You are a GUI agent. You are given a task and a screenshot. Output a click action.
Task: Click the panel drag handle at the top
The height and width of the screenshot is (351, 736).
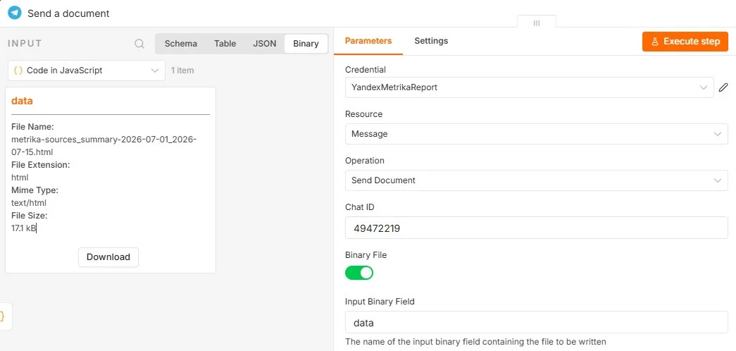coord(537,23)
